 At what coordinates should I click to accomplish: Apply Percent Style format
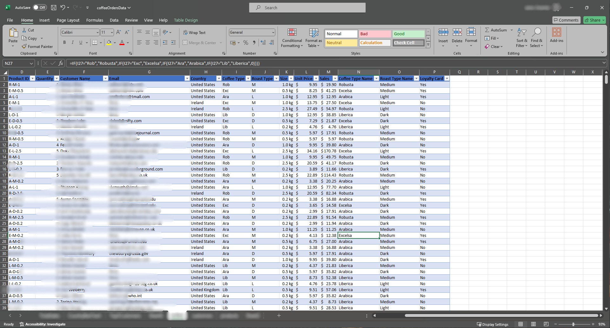coord(245,43)
